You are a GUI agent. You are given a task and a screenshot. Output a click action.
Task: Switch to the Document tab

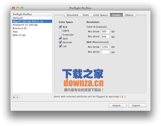pyautogui.click(x=72, y=15)
